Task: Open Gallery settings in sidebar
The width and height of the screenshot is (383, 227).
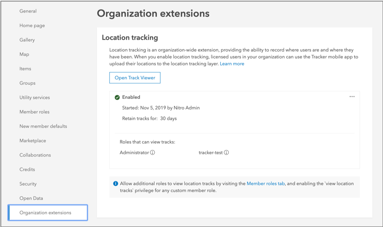Action: tap(27, 40)
